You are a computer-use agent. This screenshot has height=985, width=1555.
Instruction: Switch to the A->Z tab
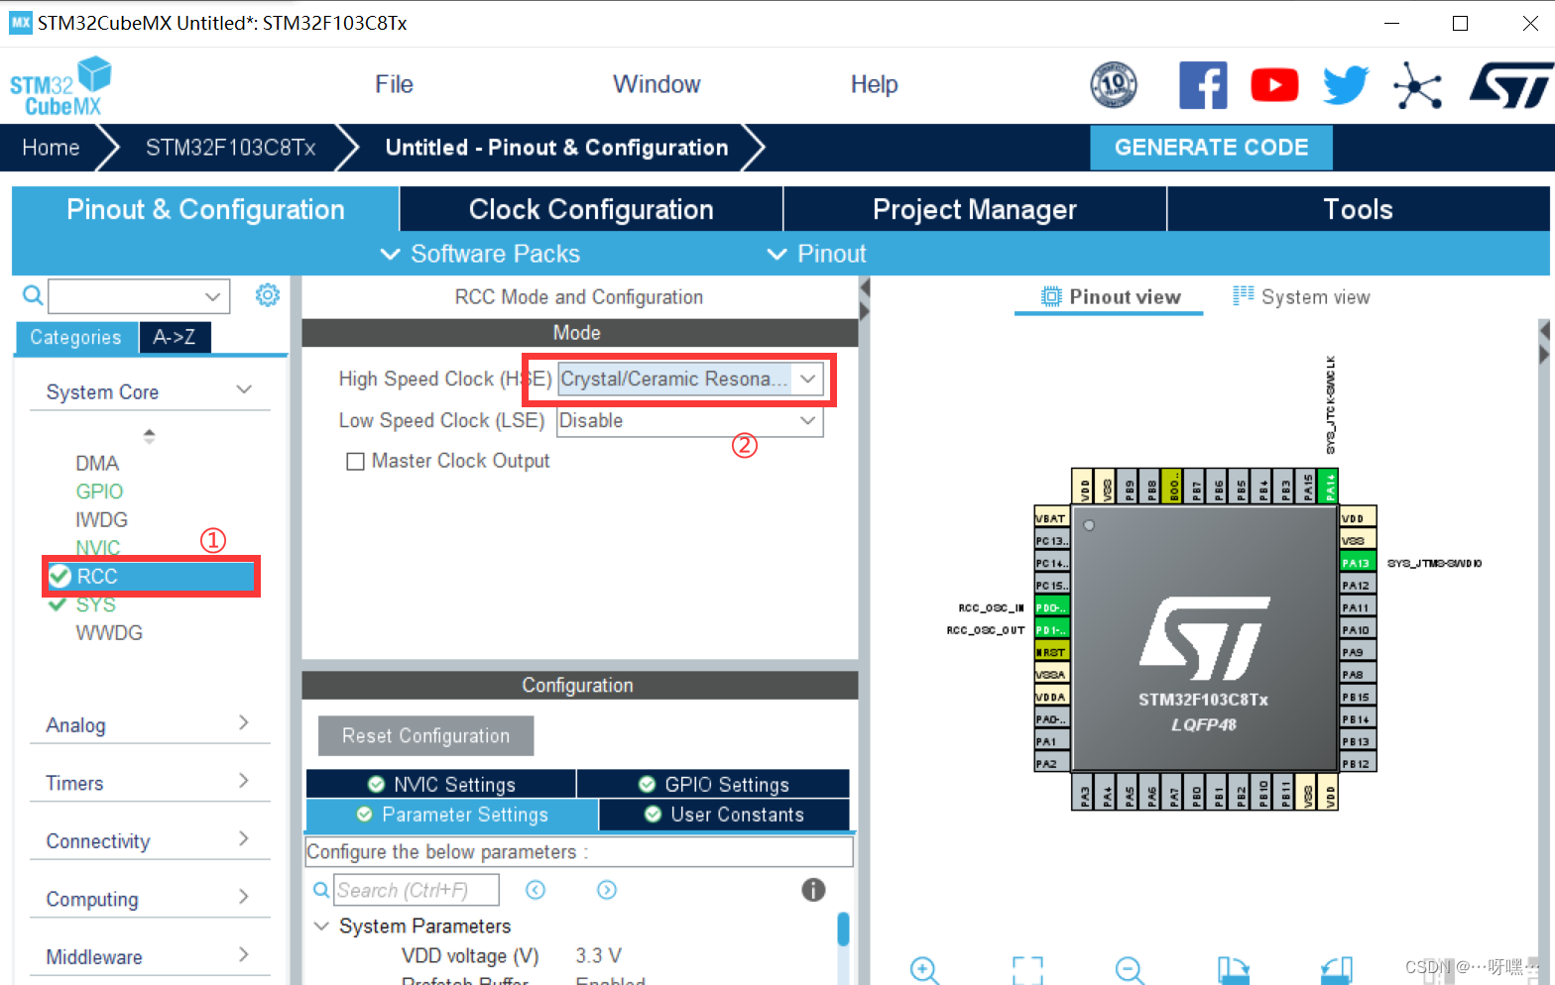[x=175, y=337]
